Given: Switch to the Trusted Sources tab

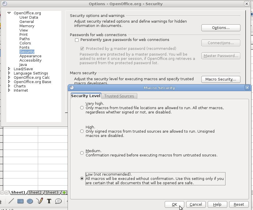Looking at the screenshot, I should [119, 96].
